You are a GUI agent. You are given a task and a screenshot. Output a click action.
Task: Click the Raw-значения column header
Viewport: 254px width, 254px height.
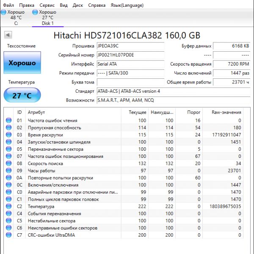pos(223,112)
